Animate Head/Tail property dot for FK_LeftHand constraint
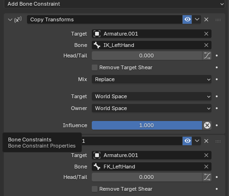 click(x=217, y=177)
